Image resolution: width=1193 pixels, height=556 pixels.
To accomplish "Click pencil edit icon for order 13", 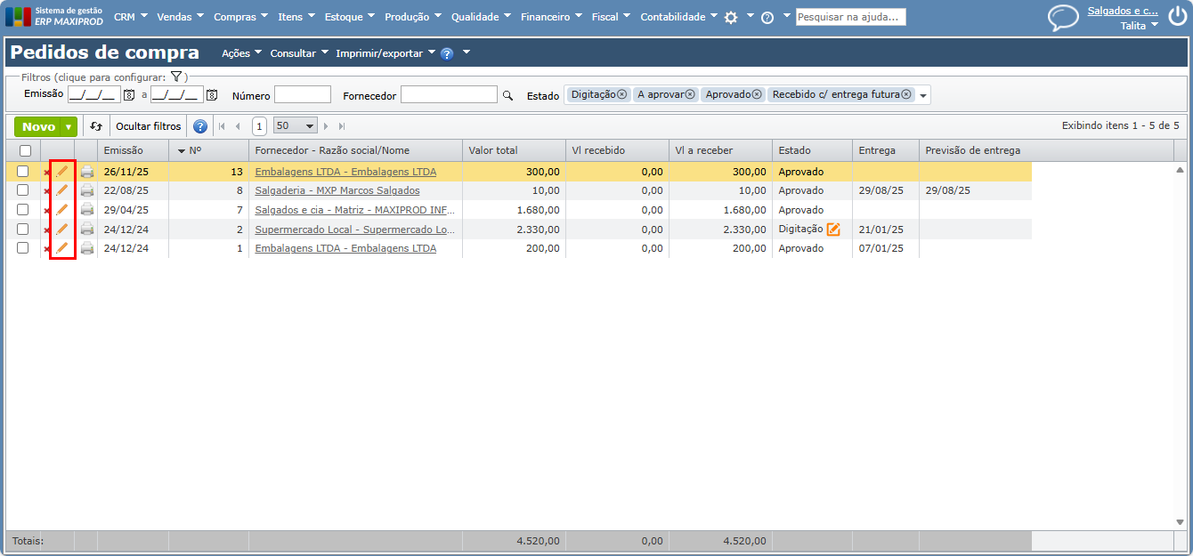I will (61, 172).
